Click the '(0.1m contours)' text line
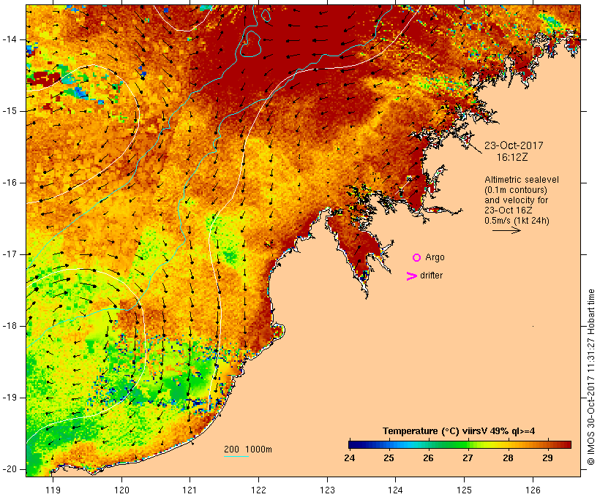The width and height of the screenshot is (600, 497). (x=515, y=190)
